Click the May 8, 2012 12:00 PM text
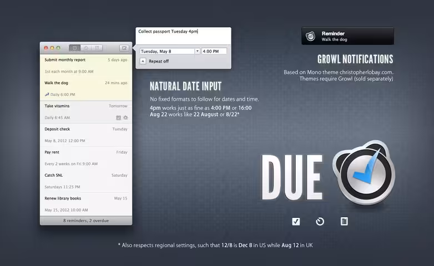This screenshot has width=434, height=266. click(65, 141)
